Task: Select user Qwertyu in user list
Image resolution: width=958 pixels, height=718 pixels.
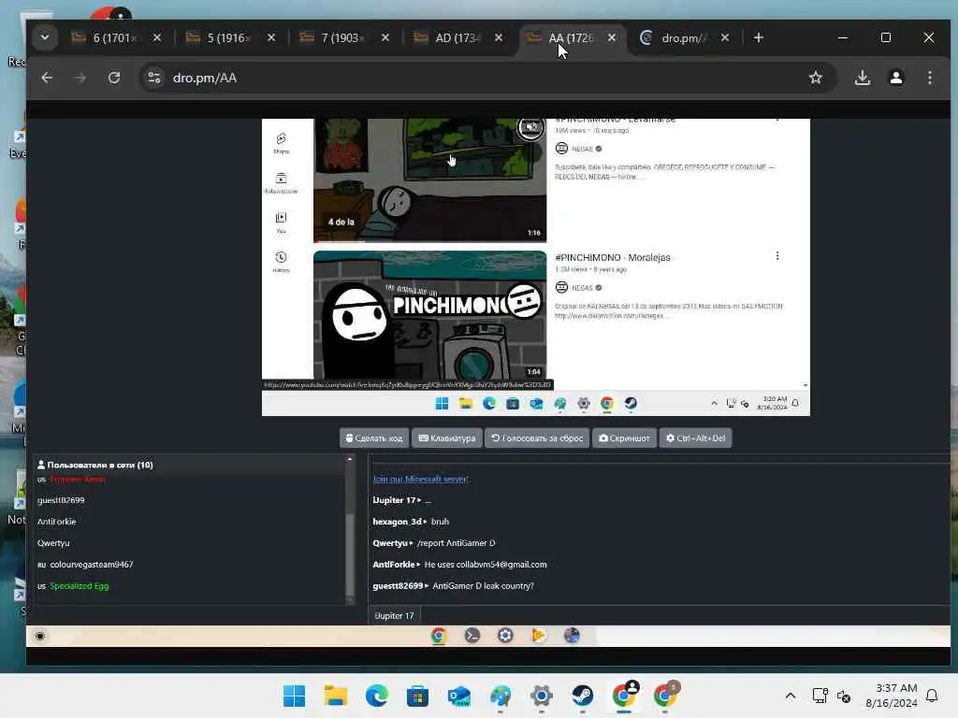Action: coord(53,543)
